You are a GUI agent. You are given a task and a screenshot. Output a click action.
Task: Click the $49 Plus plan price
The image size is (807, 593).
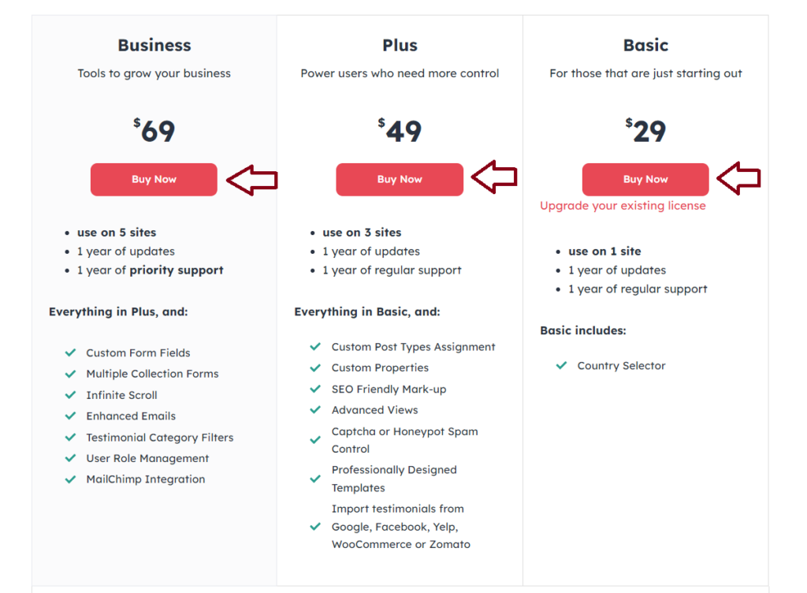tap(400, 130)
